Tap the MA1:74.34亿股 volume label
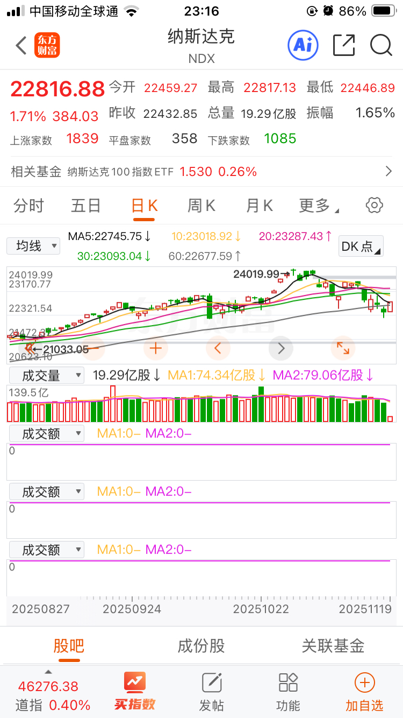This screenshot has height=718, width=403. (217, 375)
